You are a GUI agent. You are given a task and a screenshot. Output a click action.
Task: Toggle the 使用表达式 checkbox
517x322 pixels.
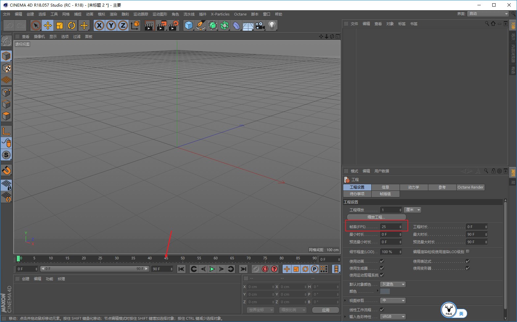[468, 261]
